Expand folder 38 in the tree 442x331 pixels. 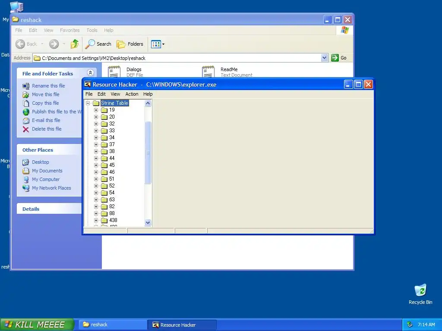click(96, 151)
